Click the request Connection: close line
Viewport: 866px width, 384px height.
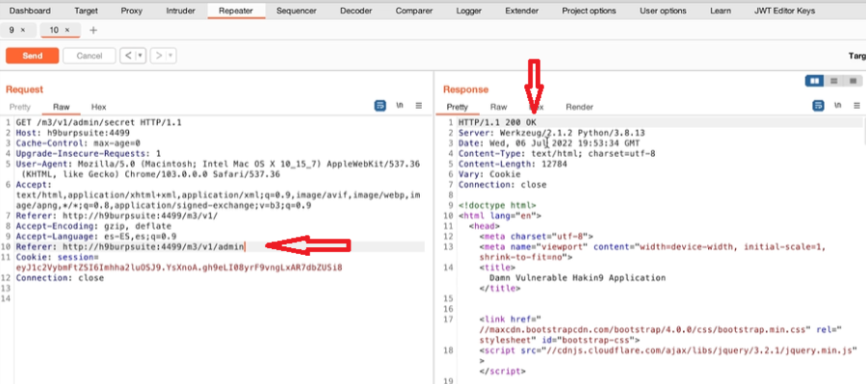click(60, 278)
